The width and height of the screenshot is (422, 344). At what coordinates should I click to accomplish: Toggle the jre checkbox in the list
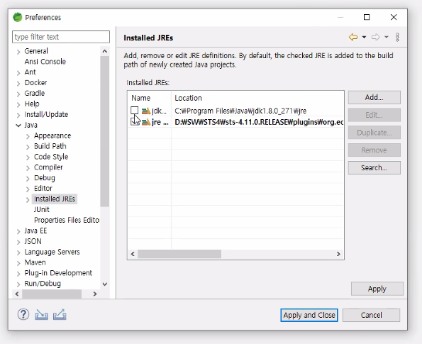click(x=134, y=122)
